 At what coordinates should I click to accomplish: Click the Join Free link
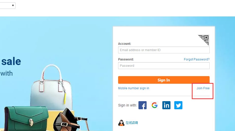(203, 88)
